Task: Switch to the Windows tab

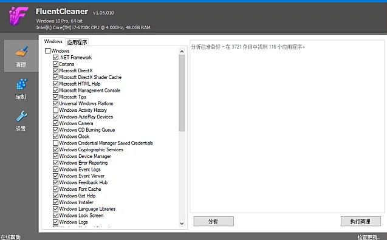Action: tap(53, 41)
